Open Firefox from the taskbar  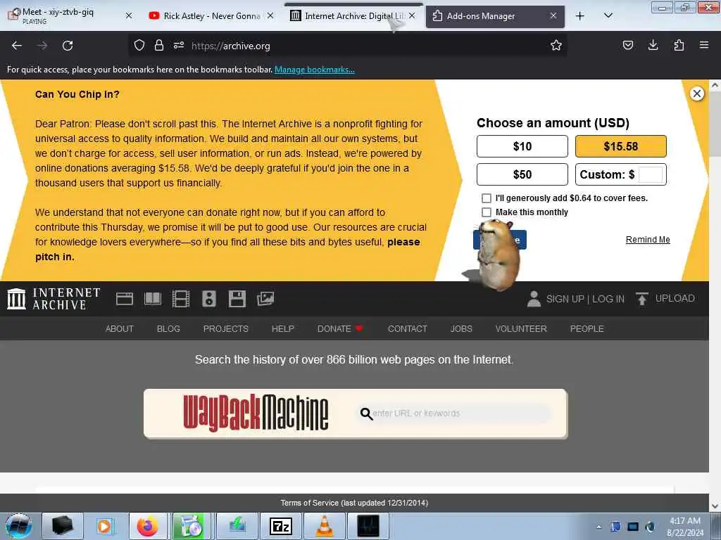point(147,526)
